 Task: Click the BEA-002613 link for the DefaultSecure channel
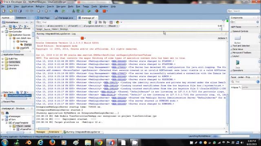pyautogui.click(x=108, y=92)
